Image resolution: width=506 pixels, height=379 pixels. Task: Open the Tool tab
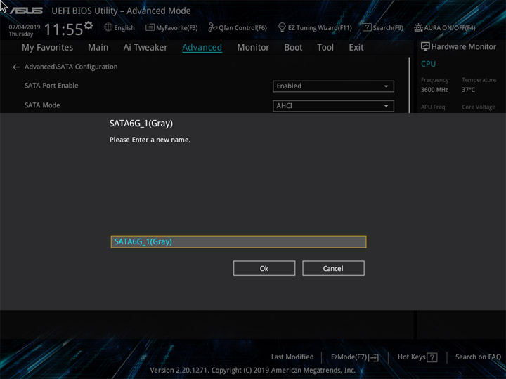pos(325,48)
